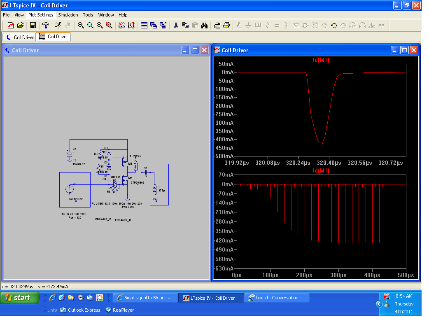Click the Internet Explorer quick launch icon
The width and height of the screenshot is (429, 317).
[x=52, y=298]
